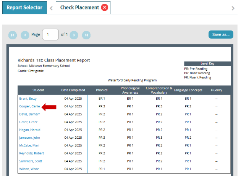Click Grade: First grade text
Image resolution: width=241 pixels, height=180 pixels.
pyautogui.click(x=31, y=71)
